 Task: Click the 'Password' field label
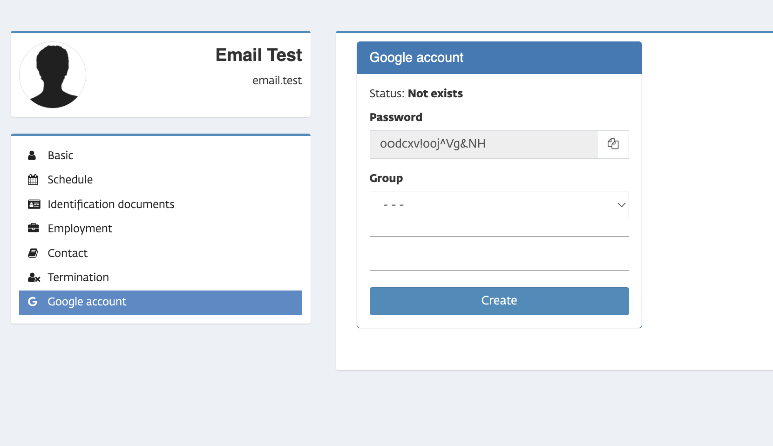coord(396,117)
